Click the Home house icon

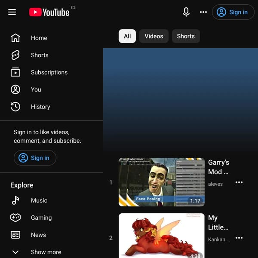coord(15,38)
